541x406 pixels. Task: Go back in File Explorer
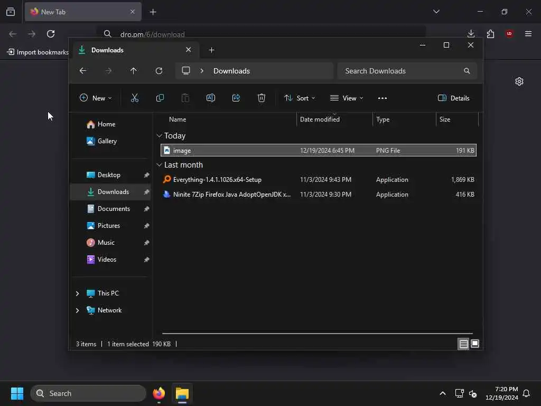(83, 71)
